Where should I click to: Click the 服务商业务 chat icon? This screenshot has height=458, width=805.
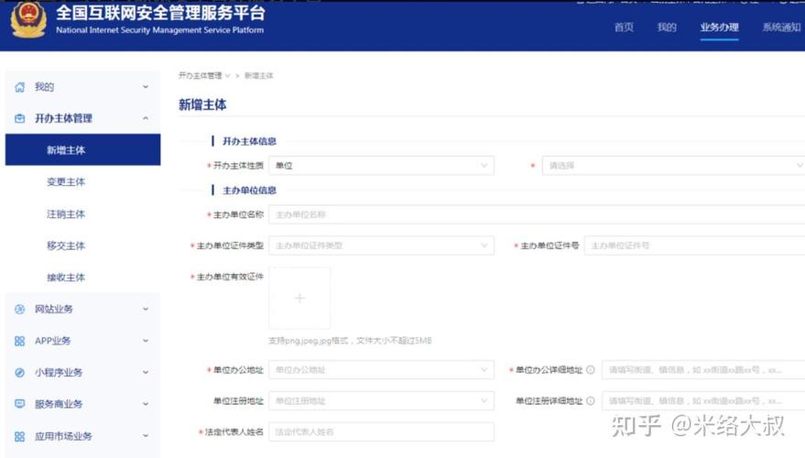[19, 404]
